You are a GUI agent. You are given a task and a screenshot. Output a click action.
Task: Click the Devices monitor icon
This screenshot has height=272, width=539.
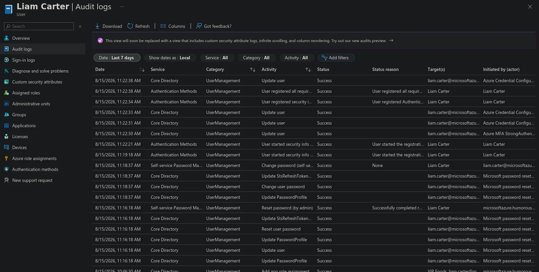(6, 147)
